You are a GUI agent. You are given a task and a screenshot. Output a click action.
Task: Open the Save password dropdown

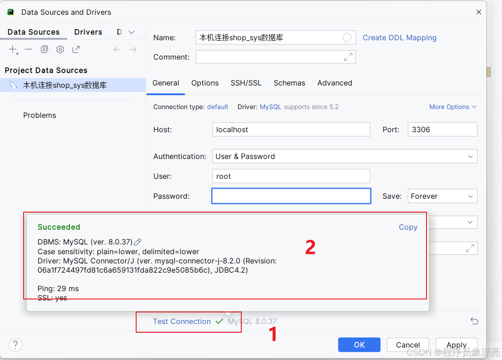click(442, 196)
